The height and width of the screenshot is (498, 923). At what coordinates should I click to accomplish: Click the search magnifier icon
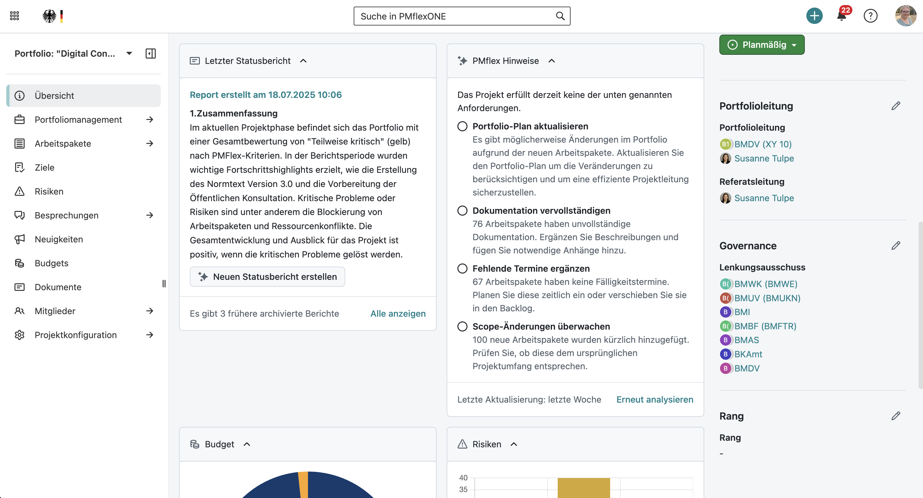tap(560, 16)
